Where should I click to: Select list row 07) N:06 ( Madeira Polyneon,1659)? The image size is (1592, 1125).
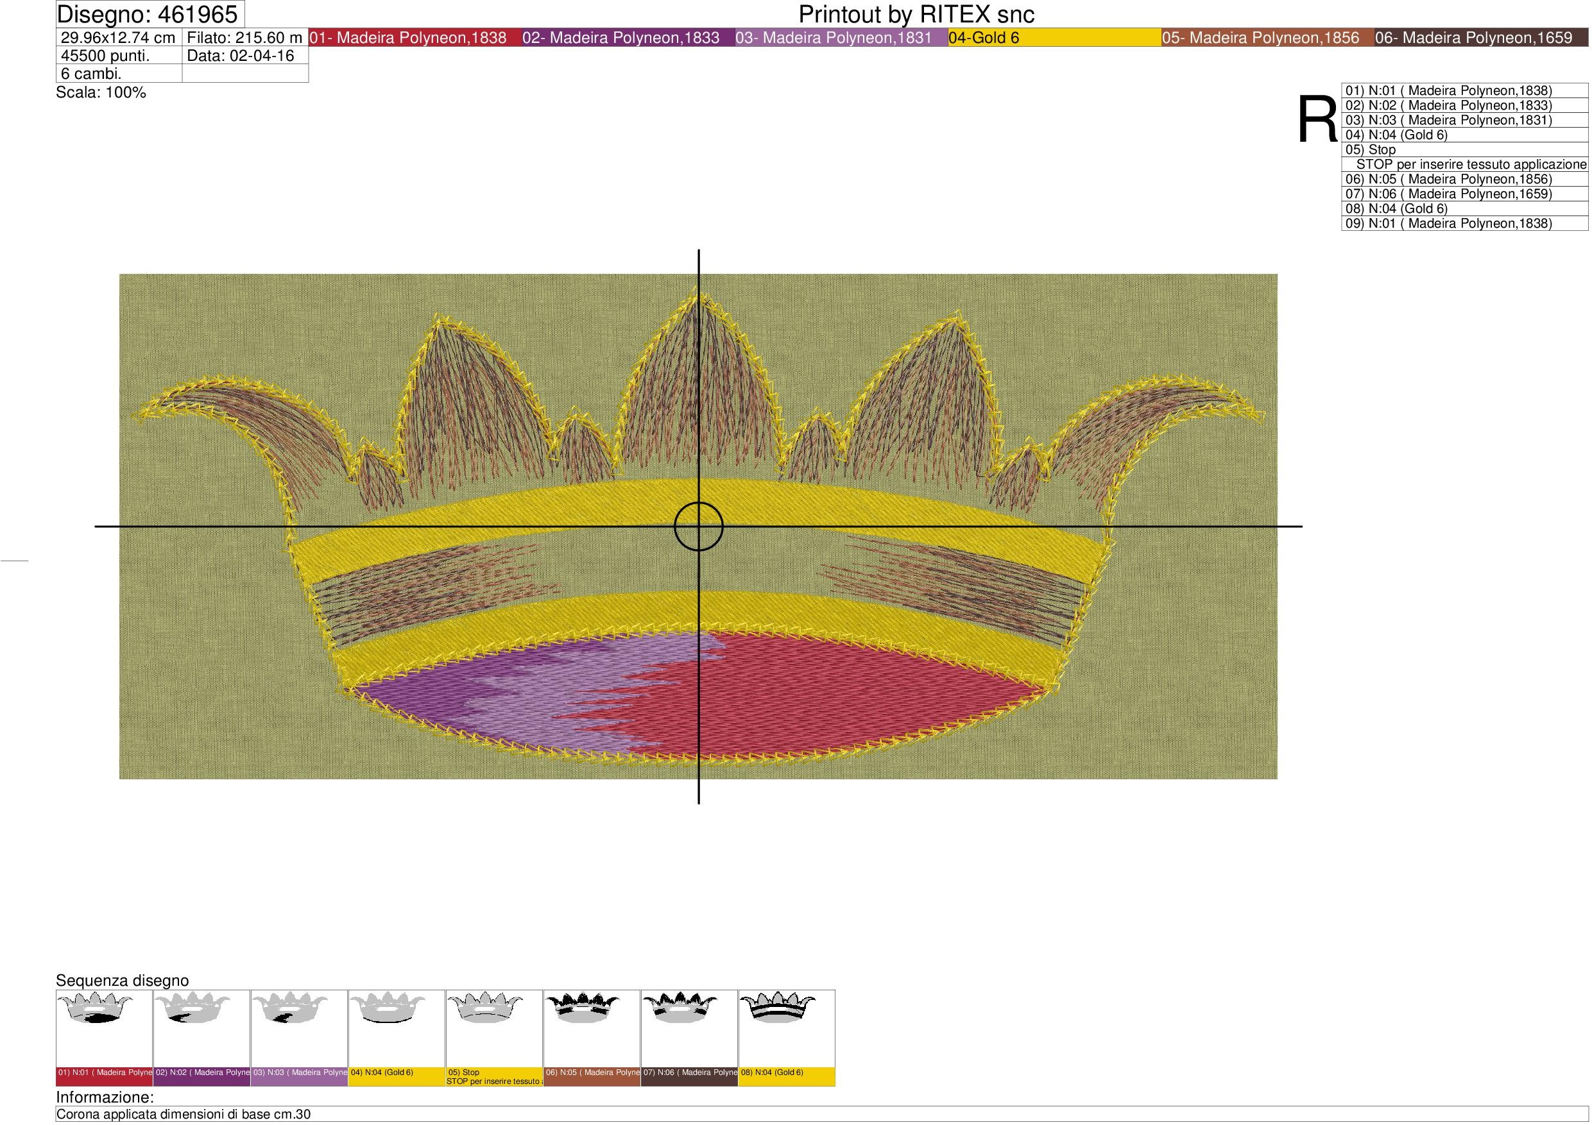click(1465, 194)
